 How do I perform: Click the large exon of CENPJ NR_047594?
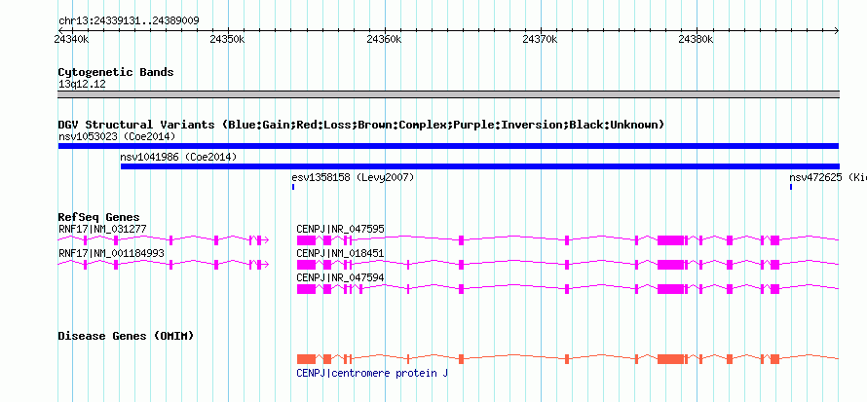pos(670,289)
